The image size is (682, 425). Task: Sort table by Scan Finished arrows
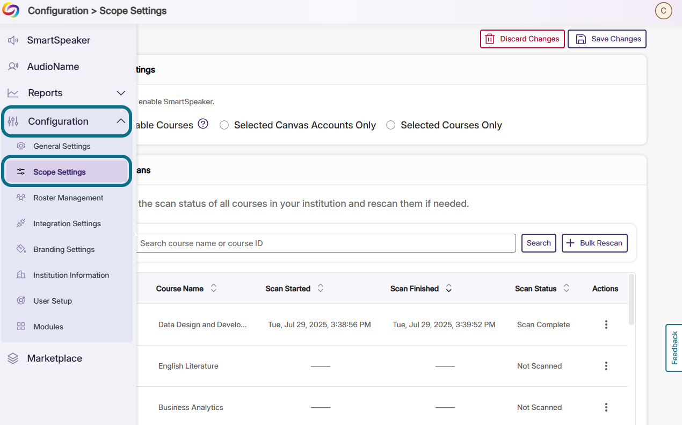coord(449,289)
